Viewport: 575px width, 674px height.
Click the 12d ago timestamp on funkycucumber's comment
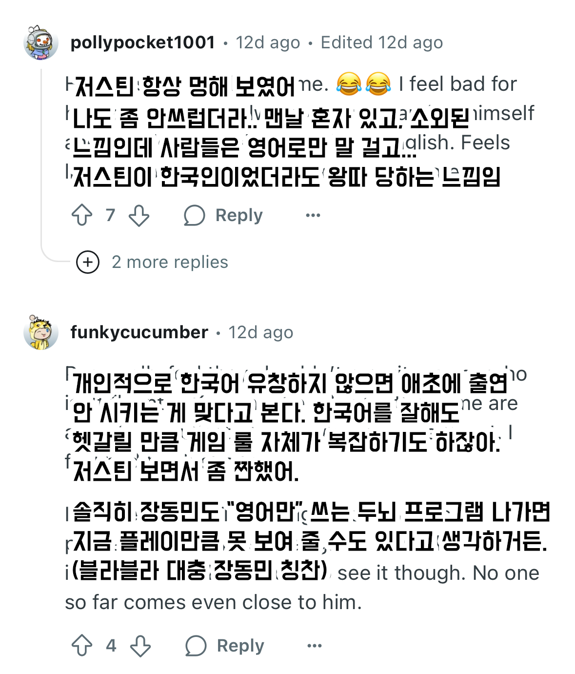(261, 332)
